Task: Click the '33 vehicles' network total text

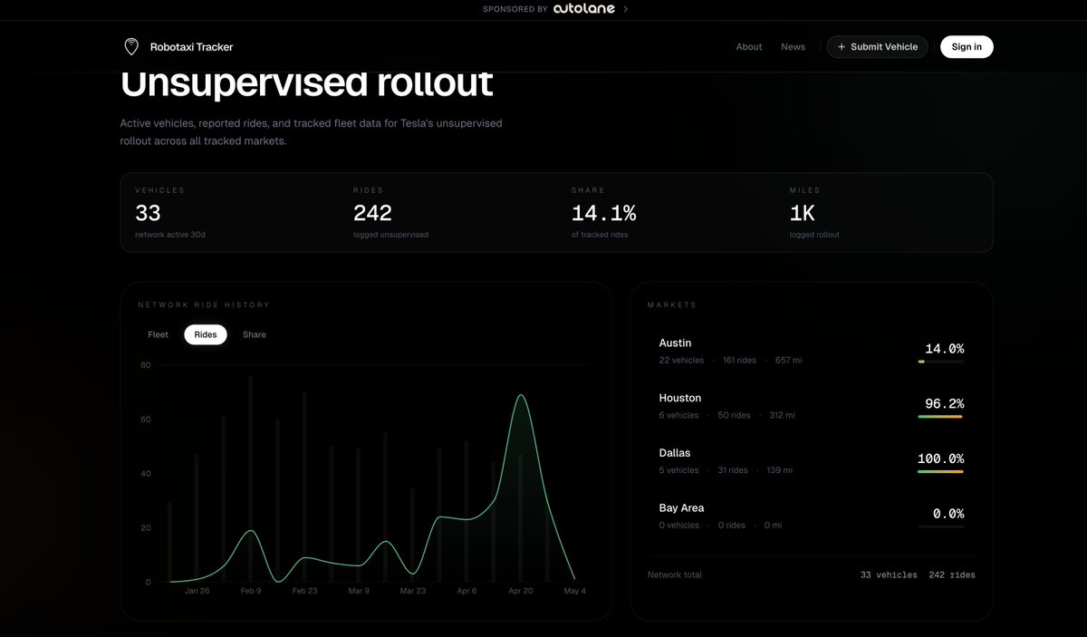Action: click(x=889, y=574)
